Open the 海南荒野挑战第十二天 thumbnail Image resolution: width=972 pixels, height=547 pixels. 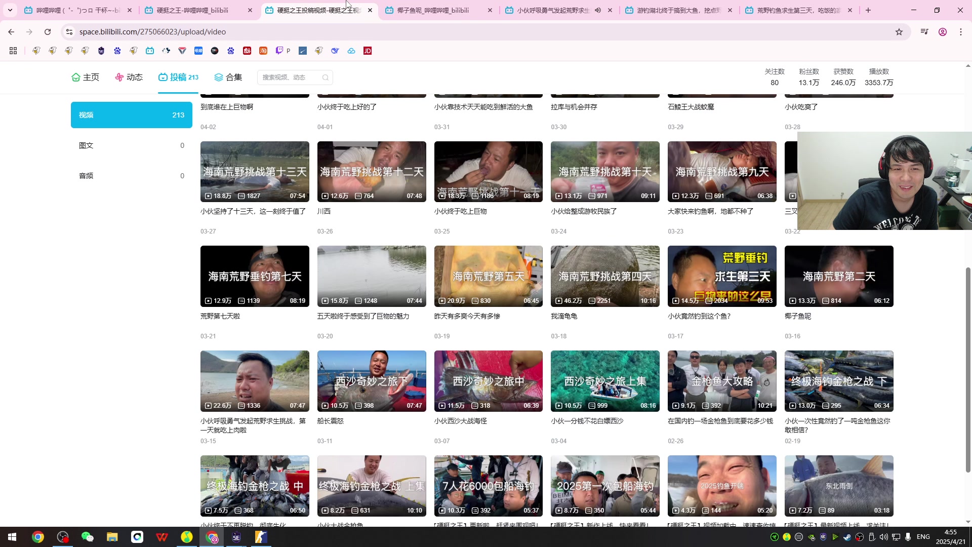(372, 172)
